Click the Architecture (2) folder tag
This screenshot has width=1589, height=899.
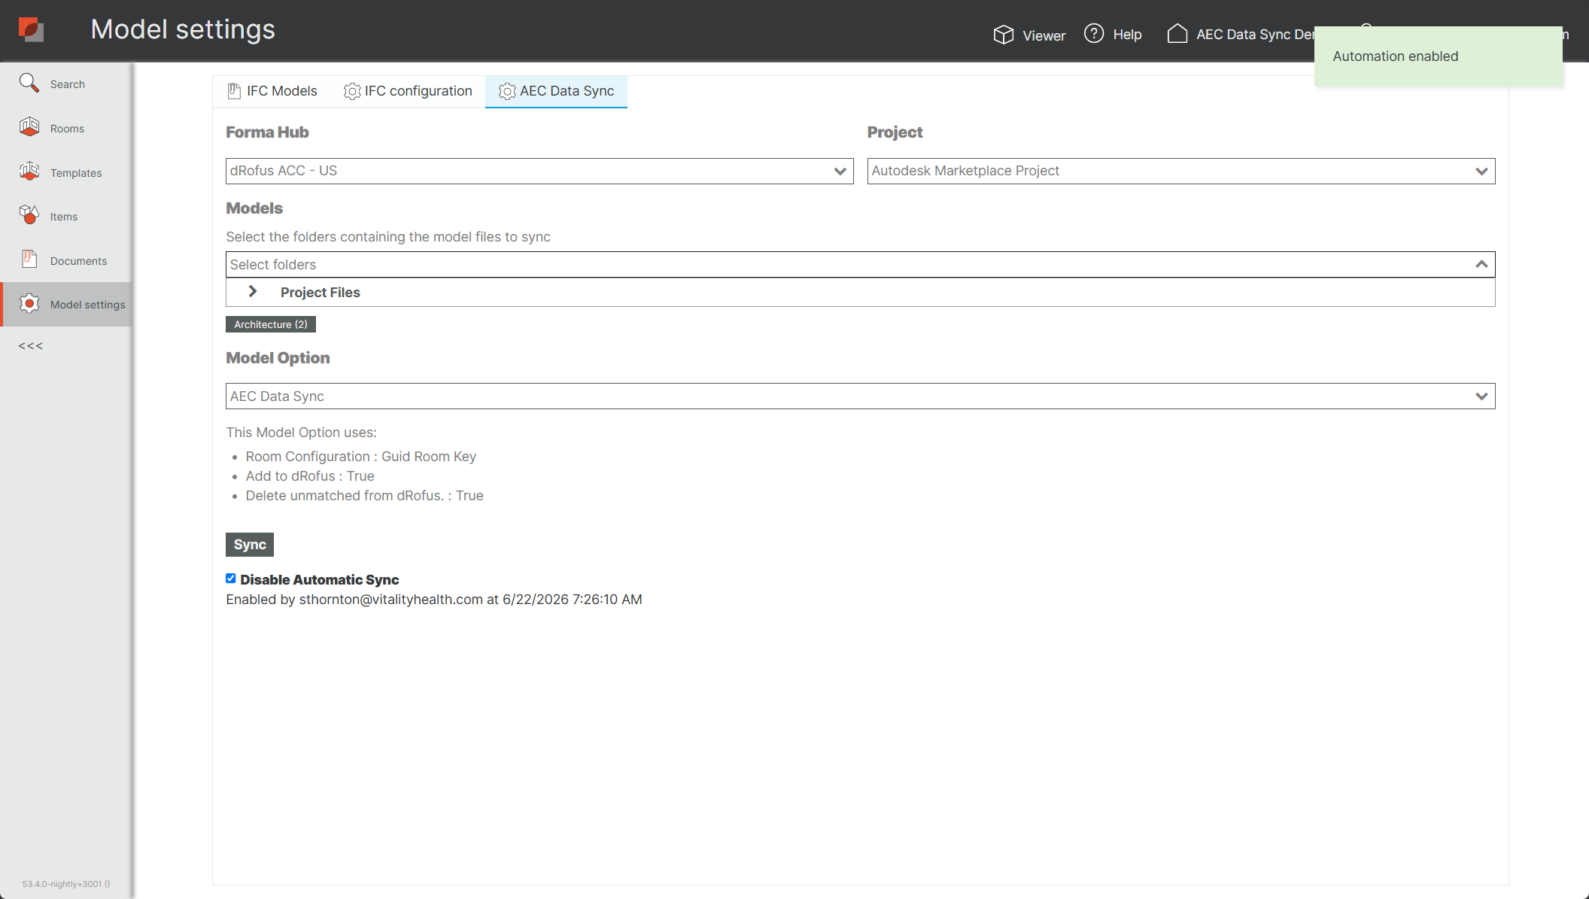point(271,324)
